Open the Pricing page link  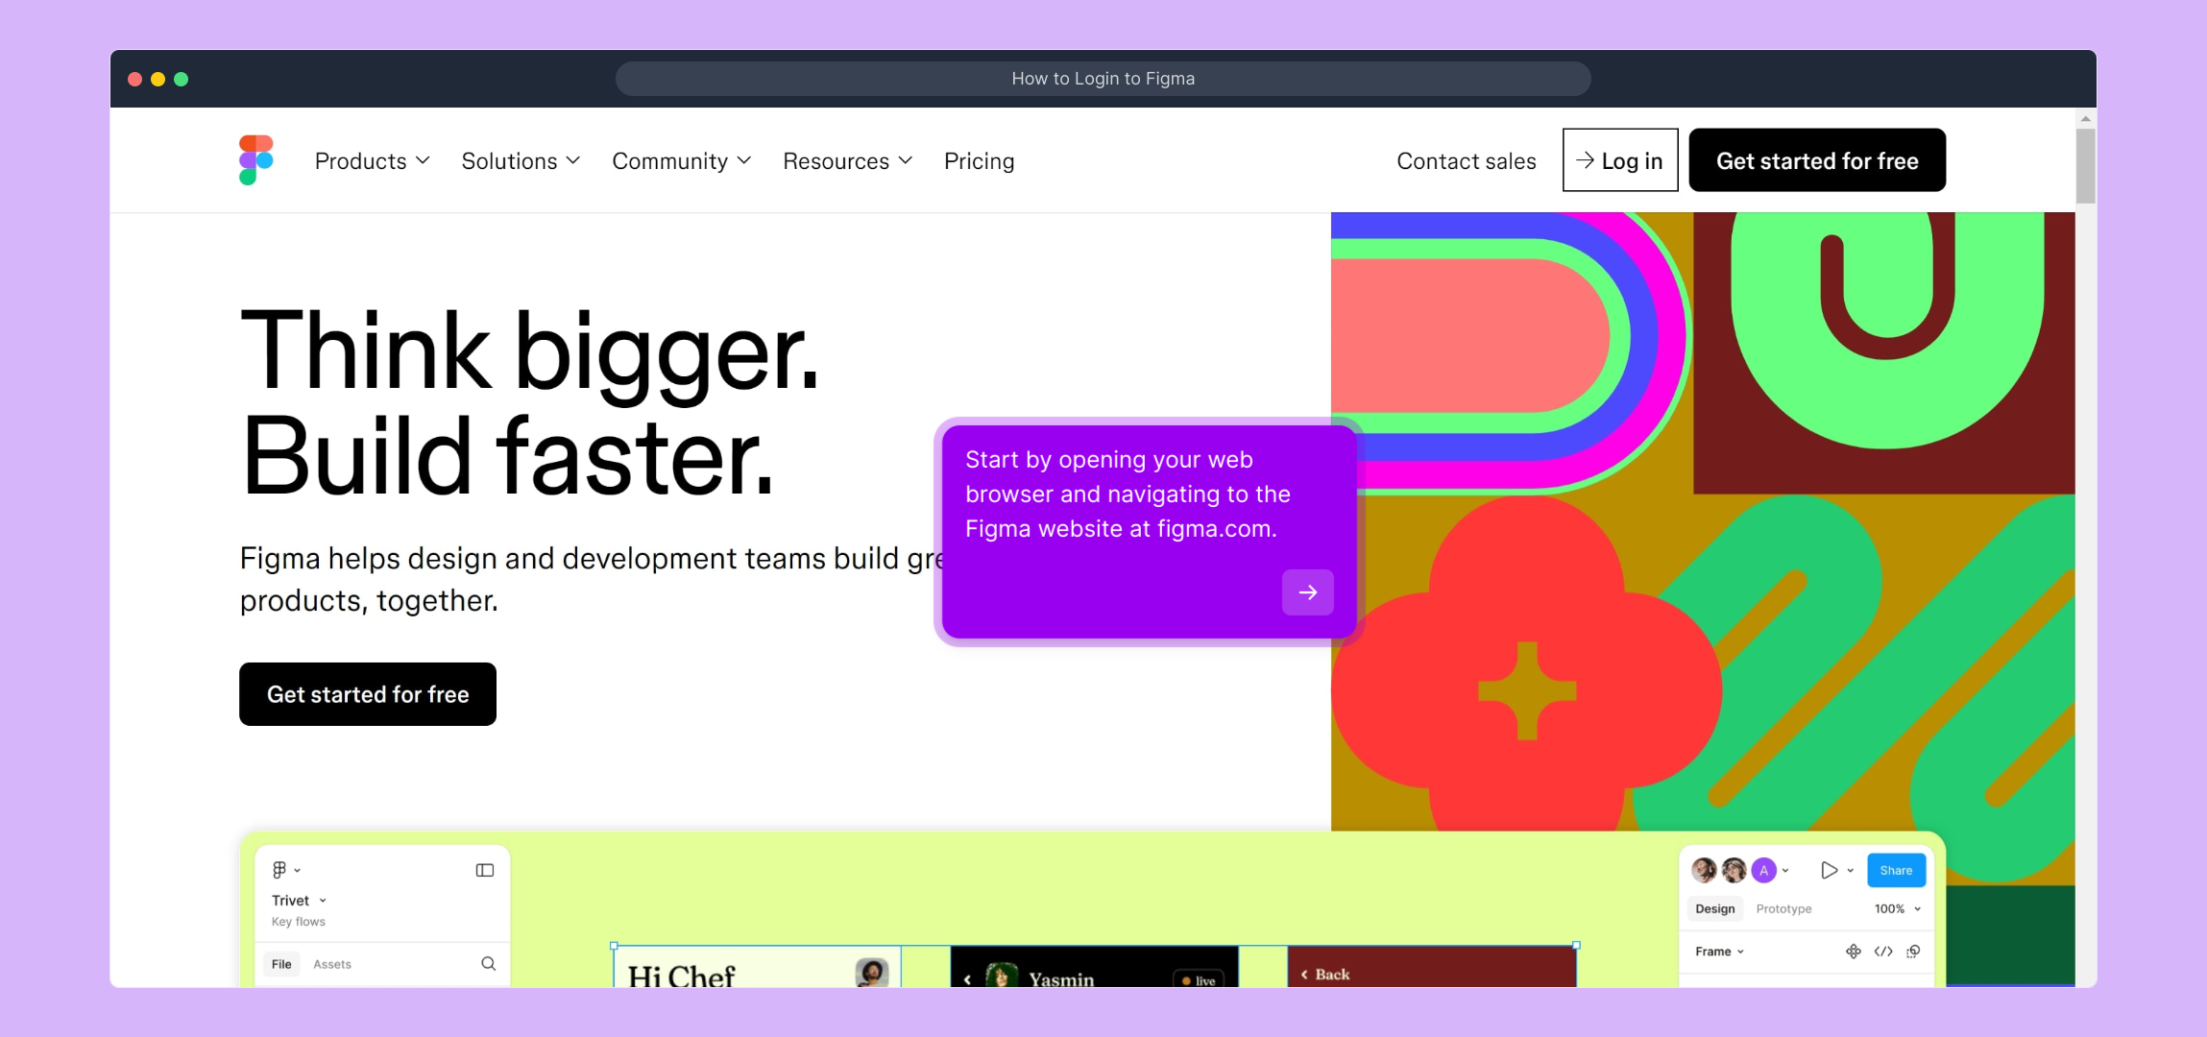[979, 161]
